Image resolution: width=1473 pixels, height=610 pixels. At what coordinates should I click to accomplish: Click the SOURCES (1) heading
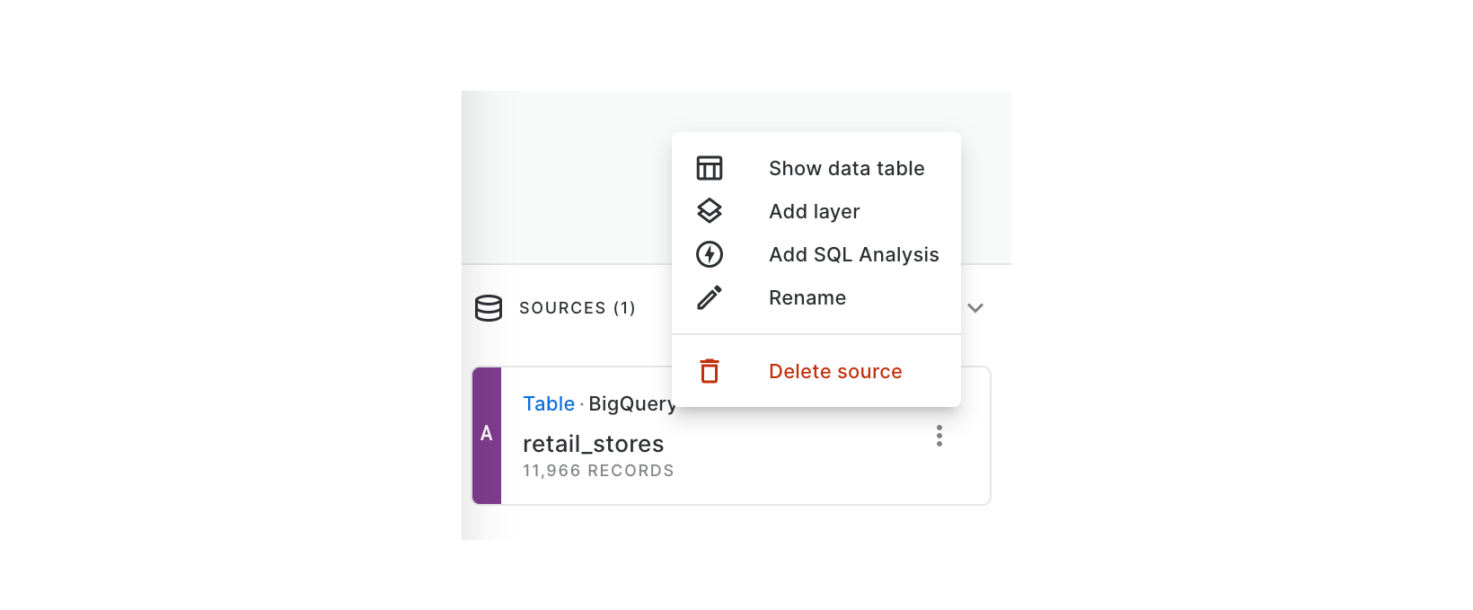tap(577, 308)
